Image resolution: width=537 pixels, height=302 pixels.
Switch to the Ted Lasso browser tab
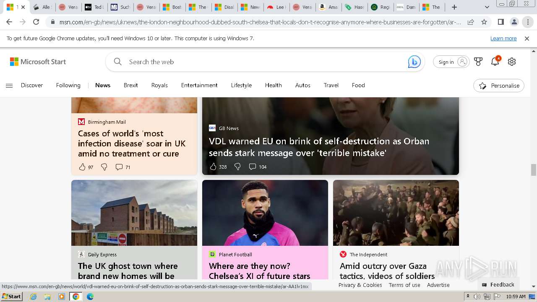94,7
